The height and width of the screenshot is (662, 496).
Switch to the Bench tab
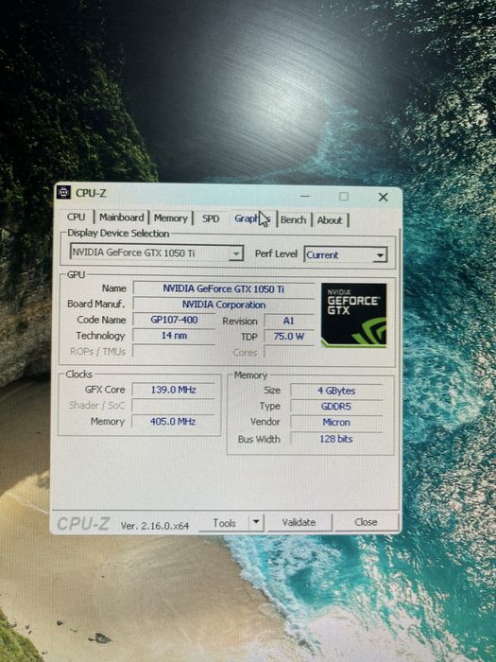[294, 220]
